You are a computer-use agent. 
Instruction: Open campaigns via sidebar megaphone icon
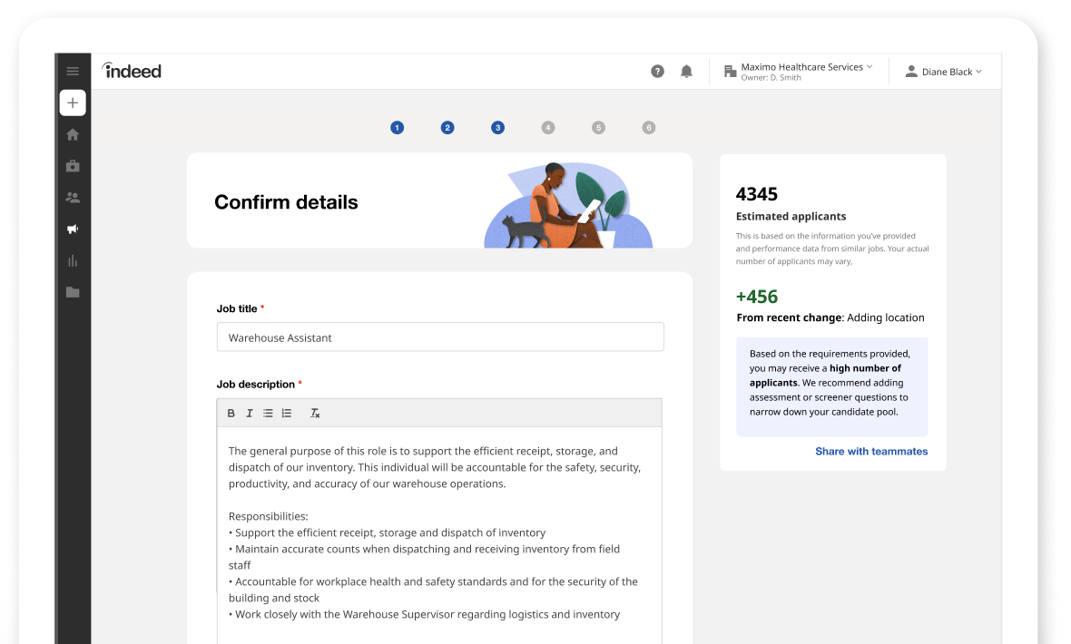[73, 229]
